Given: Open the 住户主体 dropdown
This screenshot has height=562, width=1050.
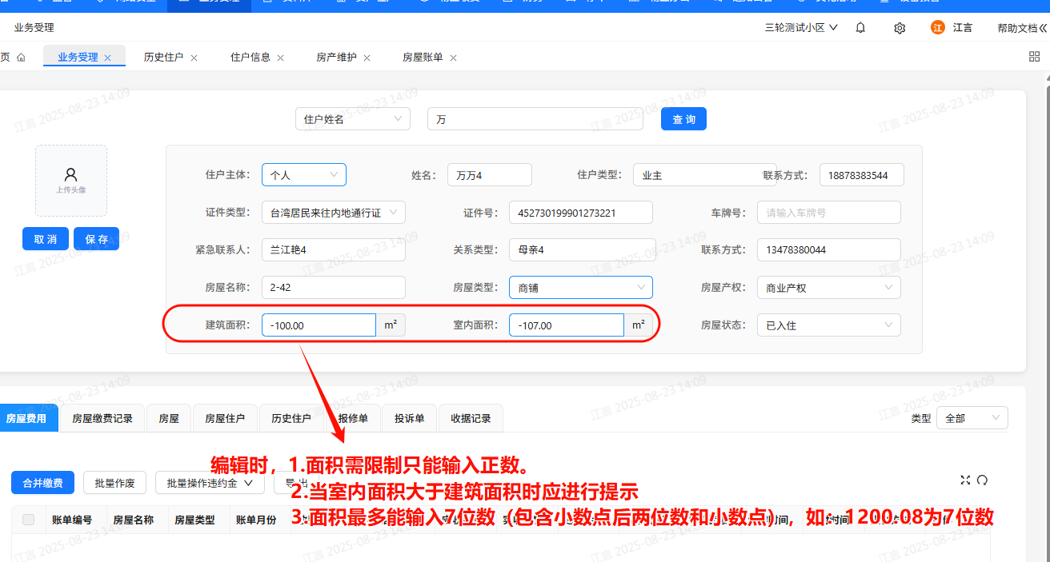Looking at the screenshot, I should (303, 175).
